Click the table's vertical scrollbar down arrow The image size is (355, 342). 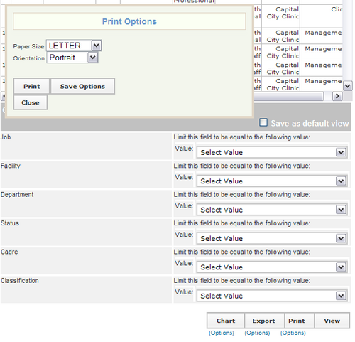[348, 86]
